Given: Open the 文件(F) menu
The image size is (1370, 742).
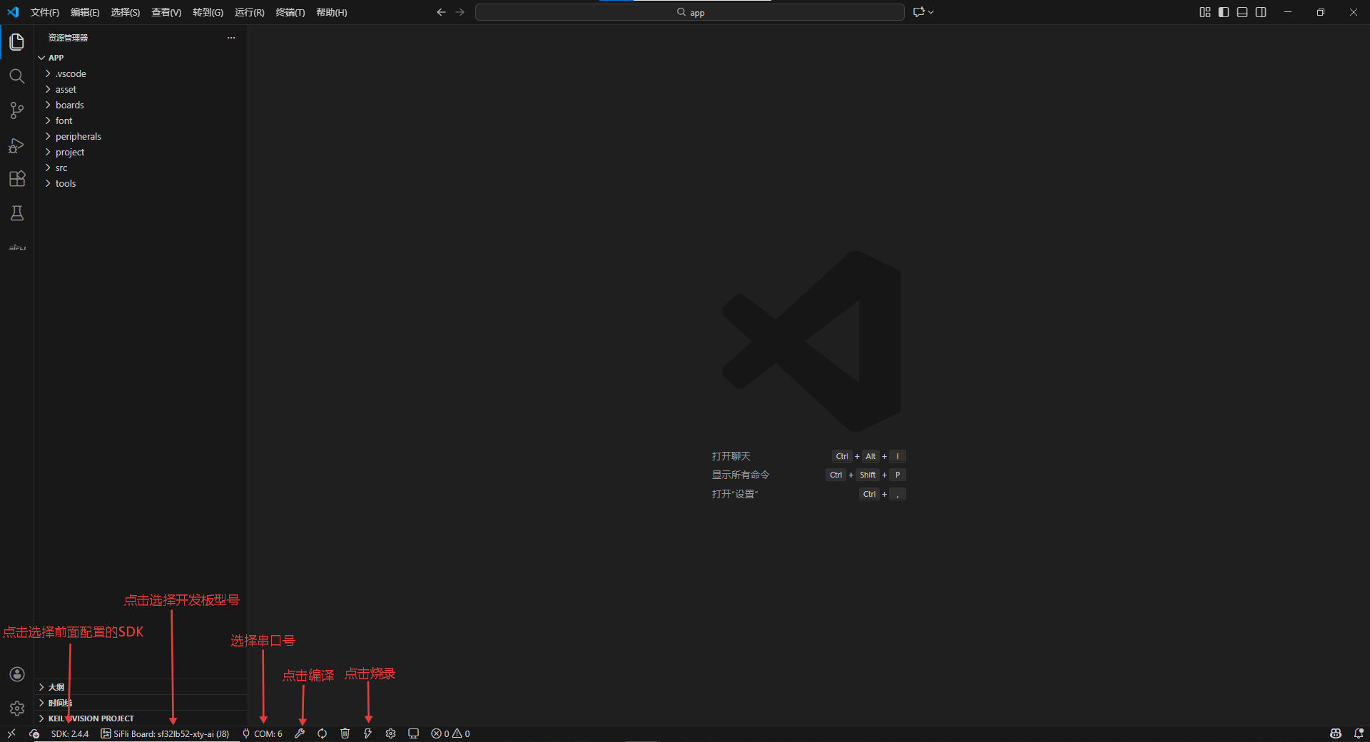Looking at the screenshot, I should (x=44, y=12).
